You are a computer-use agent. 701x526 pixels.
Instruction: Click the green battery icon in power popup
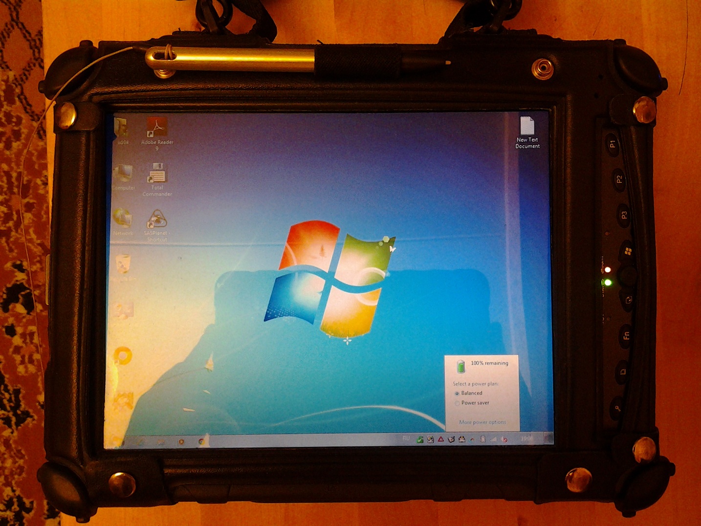tap(460, 366)
